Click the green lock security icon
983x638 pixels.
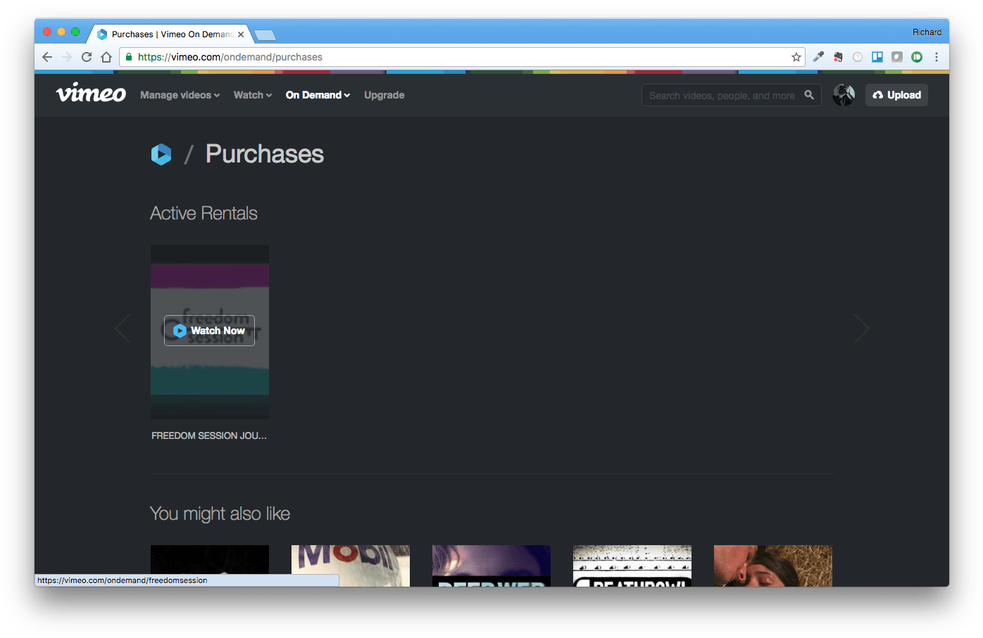[129, 57]
